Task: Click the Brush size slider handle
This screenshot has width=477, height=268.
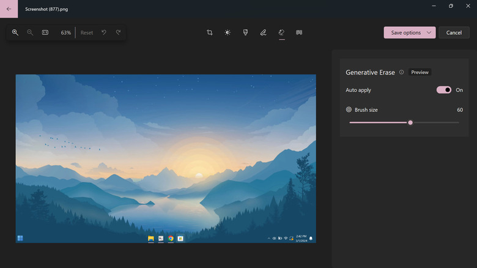Action: click(x=410, y=122)
